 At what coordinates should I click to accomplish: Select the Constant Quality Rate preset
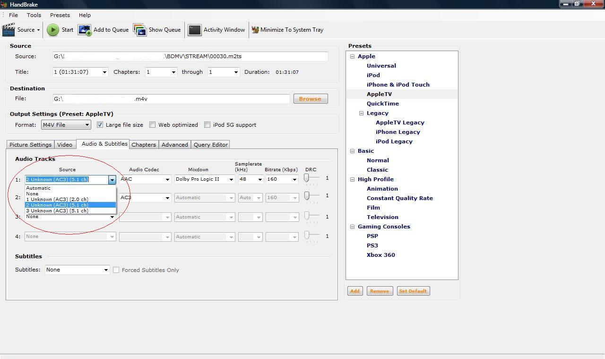(x=400, y=198)
